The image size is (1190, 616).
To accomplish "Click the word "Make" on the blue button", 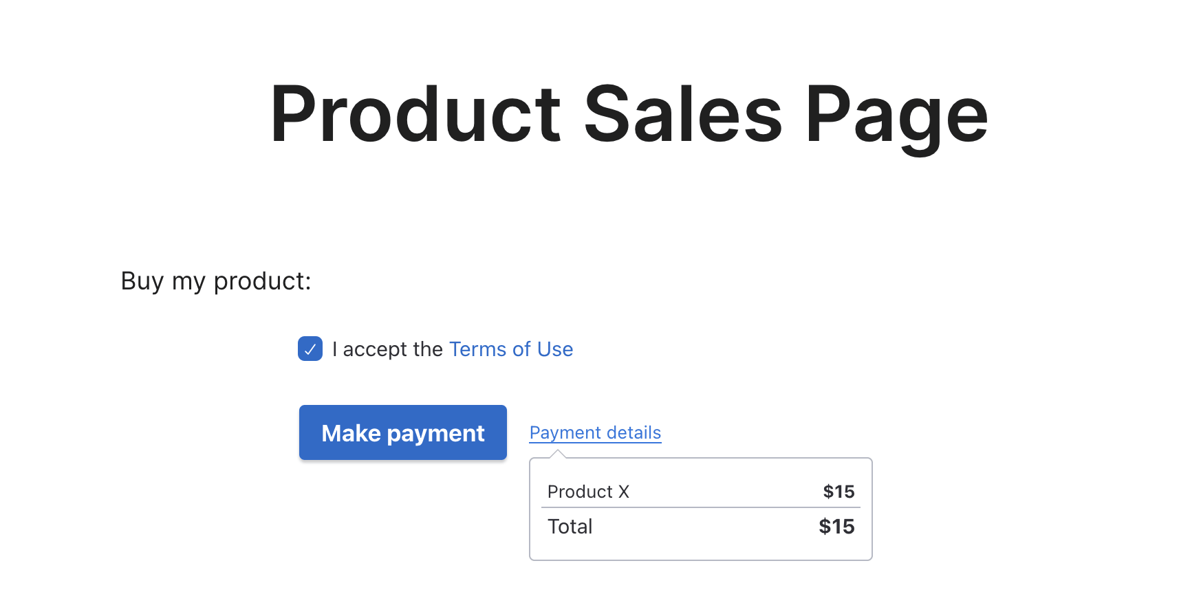I will click(351, 433).
